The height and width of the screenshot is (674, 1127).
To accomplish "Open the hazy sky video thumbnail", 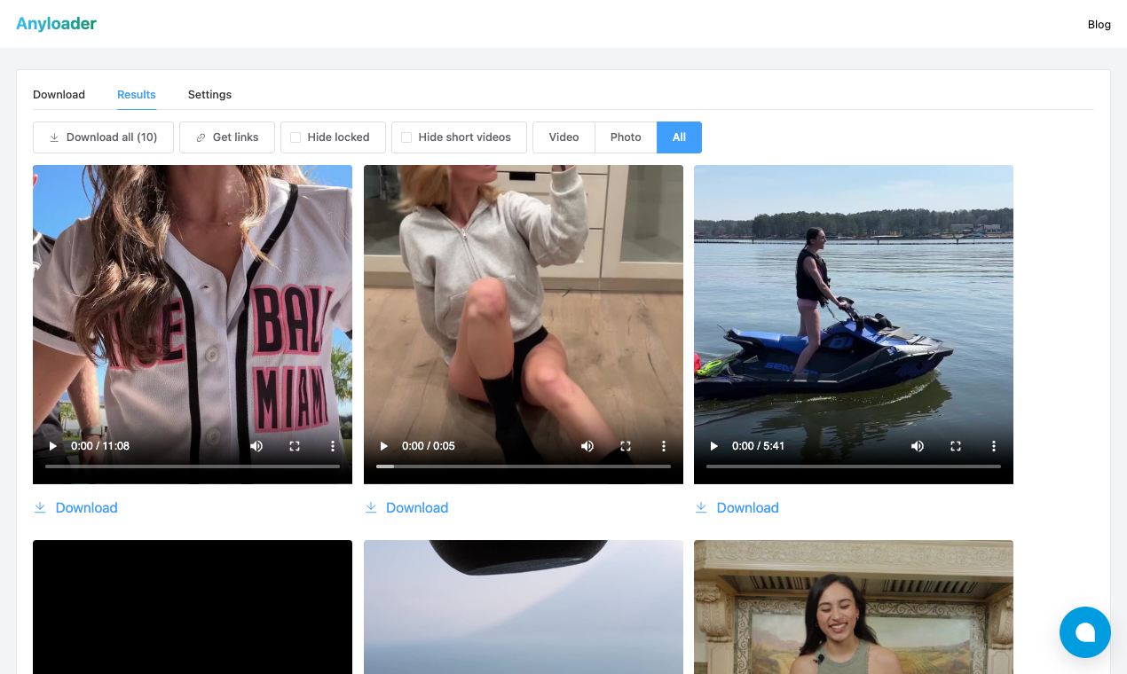I will coord(524,607).
